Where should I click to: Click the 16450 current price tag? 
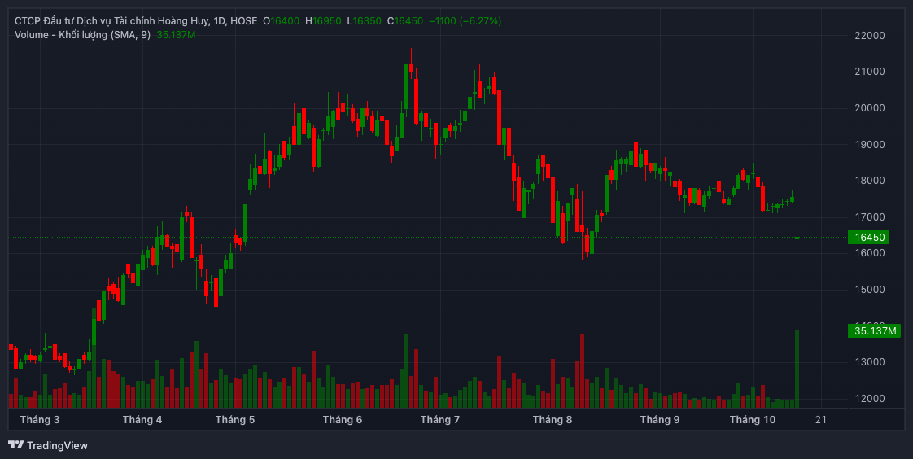(868, 238)
